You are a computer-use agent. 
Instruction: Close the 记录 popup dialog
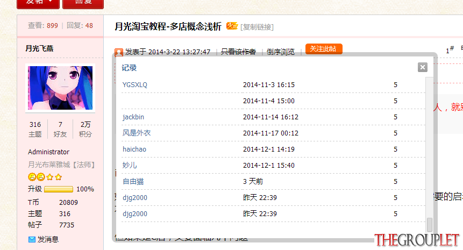(423, 67)
